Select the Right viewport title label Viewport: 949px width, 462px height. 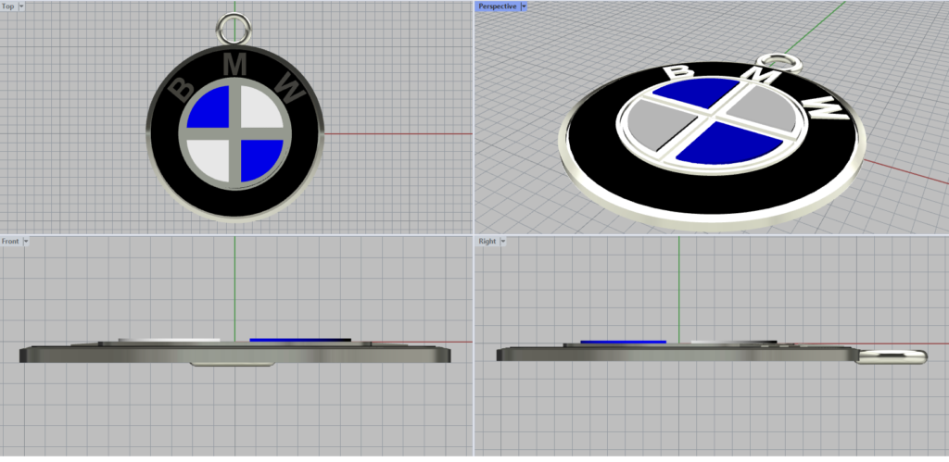point(487,241)
